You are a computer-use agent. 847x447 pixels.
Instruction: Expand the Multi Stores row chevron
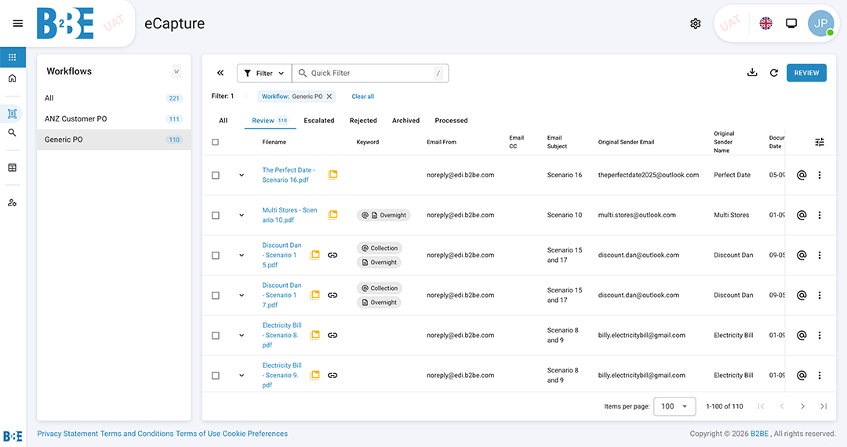[242, 215]
